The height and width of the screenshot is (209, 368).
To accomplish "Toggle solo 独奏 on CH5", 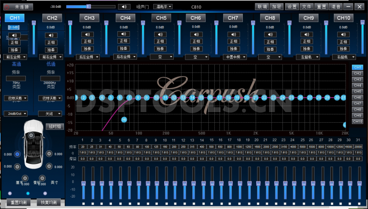I will point(161,49).
